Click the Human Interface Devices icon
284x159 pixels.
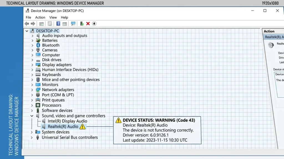point(38,70)
